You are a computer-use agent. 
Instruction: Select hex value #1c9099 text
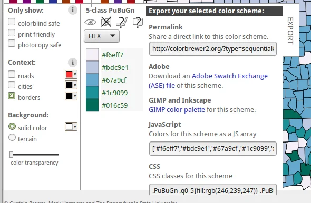(x=114, y=93)
